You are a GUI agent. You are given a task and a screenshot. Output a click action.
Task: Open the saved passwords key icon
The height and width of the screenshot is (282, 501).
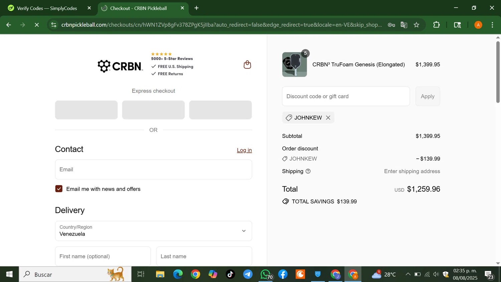pos(391,25)
